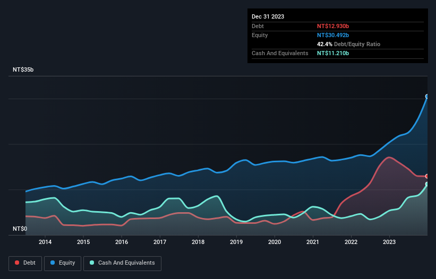Click the 2017 x-axis label
This screenshot has height=279, width=436.
pos(160,242)
